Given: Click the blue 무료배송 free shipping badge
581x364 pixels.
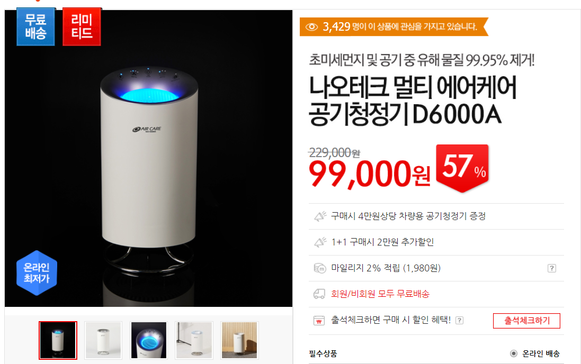Looking at the screenshot, I should click(35, 26).
